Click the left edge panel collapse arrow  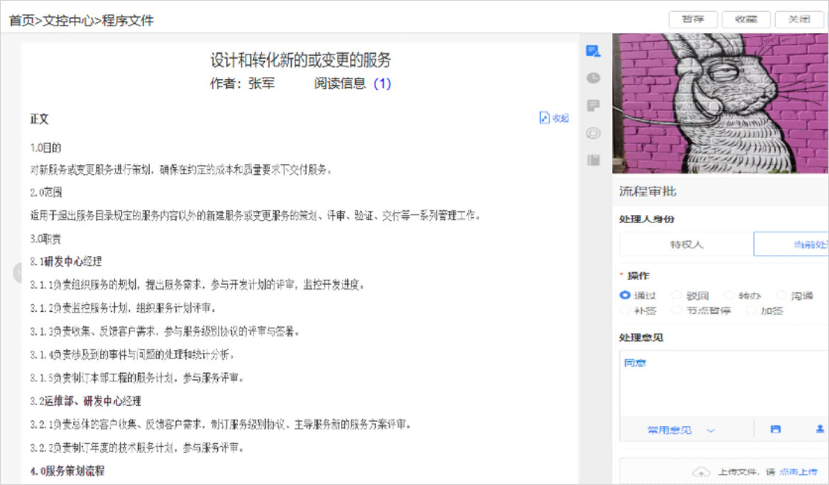pos(18,273)
